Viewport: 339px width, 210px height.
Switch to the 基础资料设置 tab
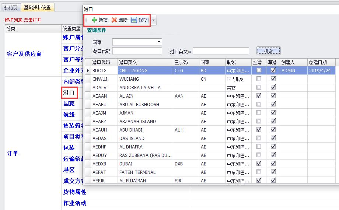click(37, 7)
